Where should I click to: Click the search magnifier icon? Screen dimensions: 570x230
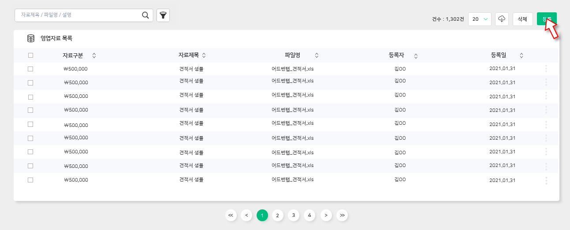[145, 15]
